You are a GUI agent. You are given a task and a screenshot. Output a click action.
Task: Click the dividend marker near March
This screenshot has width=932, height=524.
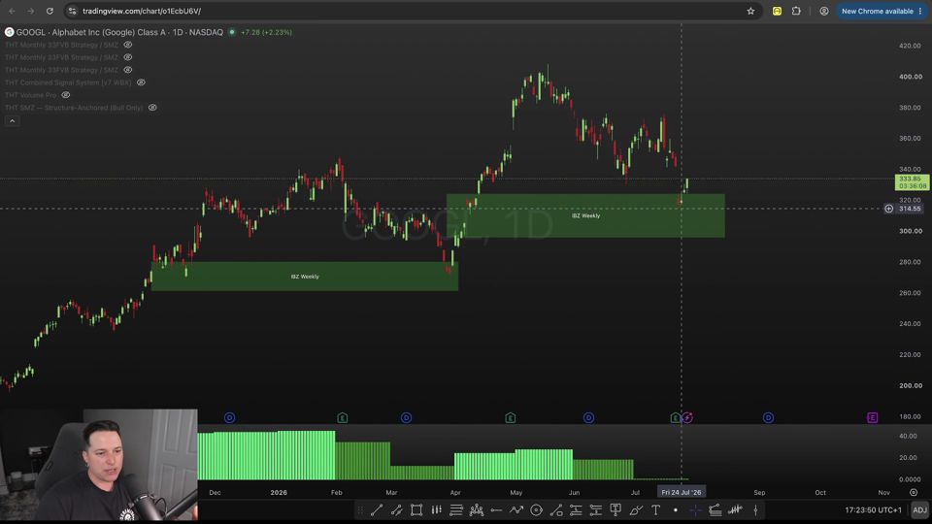coord(406,417)
